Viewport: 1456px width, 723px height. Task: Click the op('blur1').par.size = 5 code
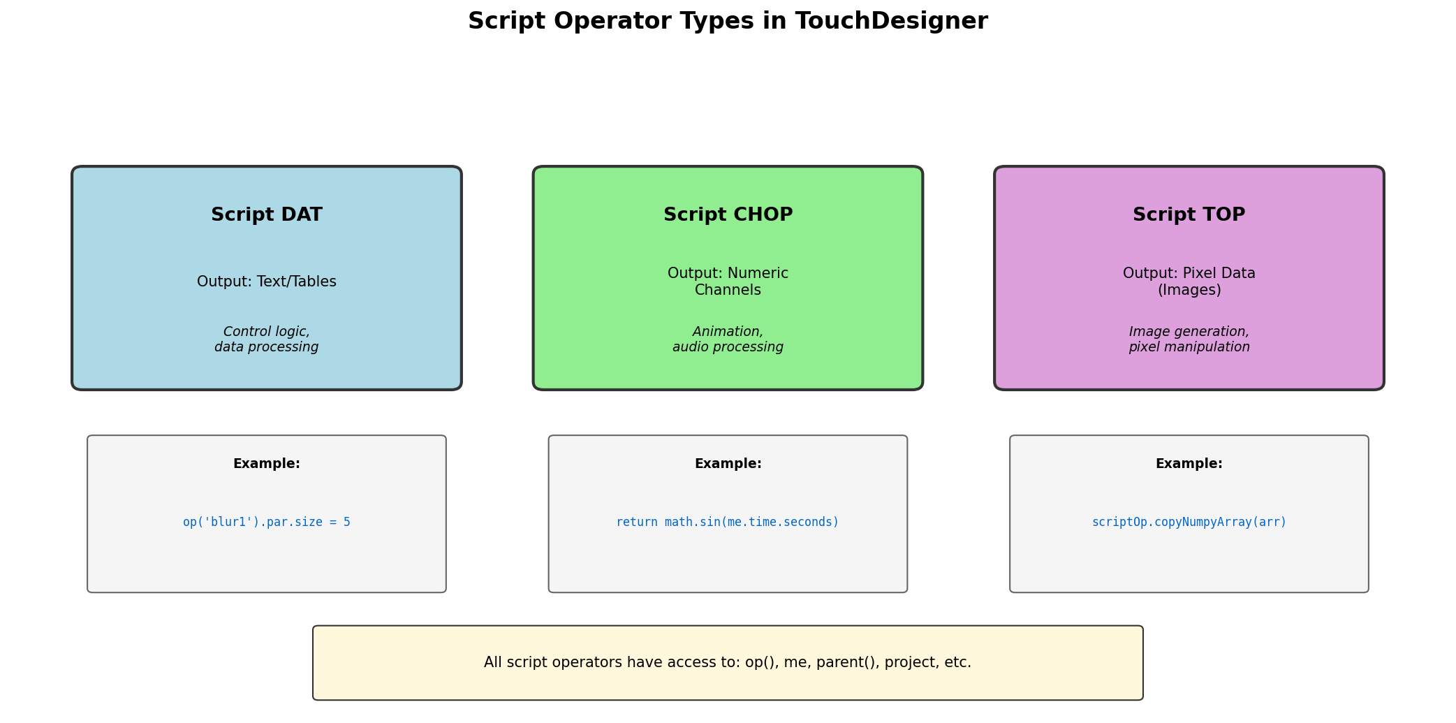[x=267, y=522]
